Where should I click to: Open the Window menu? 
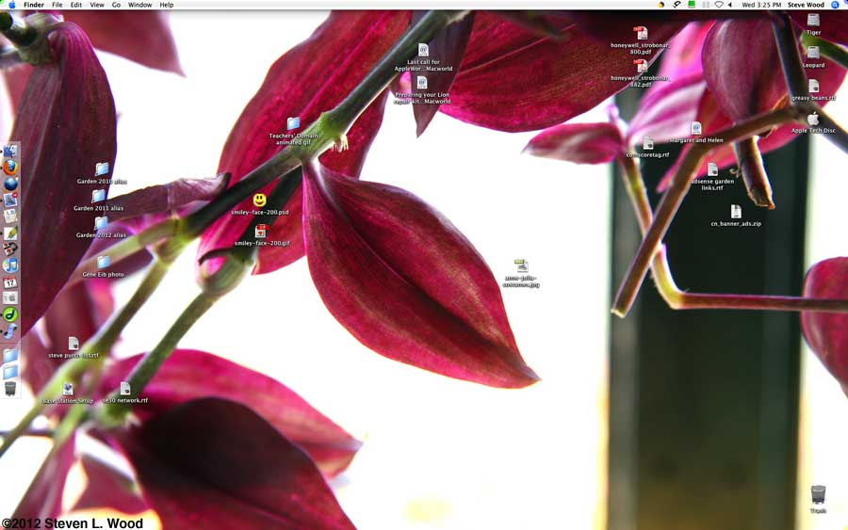point(139,5)
